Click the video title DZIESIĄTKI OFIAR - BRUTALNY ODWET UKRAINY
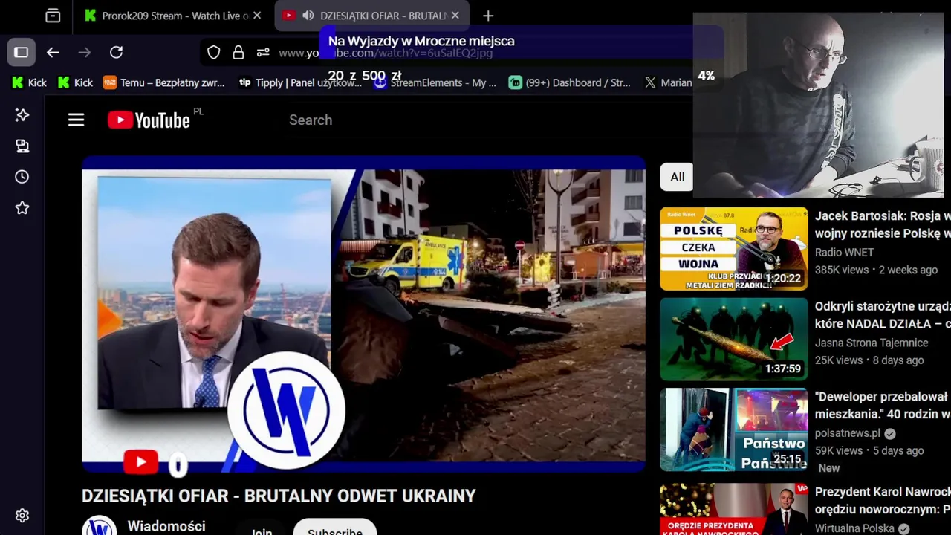The image size is (951, 535). pos(279,496)
